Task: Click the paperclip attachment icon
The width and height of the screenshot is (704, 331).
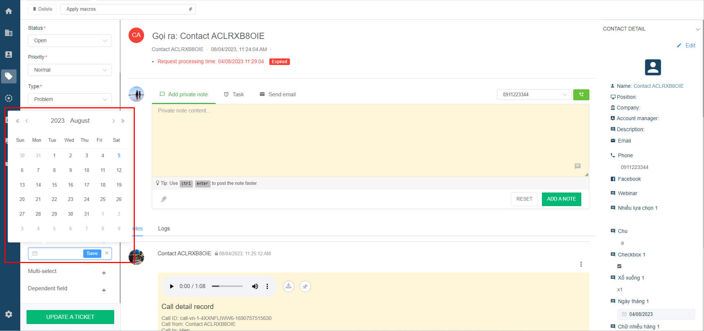Action: [164, 199]
